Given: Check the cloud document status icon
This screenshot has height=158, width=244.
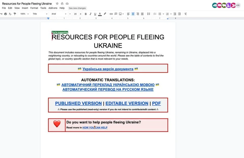Looking at the screenshot, I should 67,3.
